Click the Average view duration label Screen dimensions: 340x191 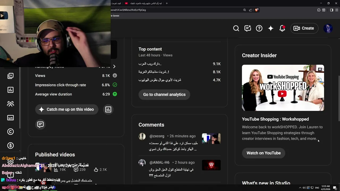point(53,94)
